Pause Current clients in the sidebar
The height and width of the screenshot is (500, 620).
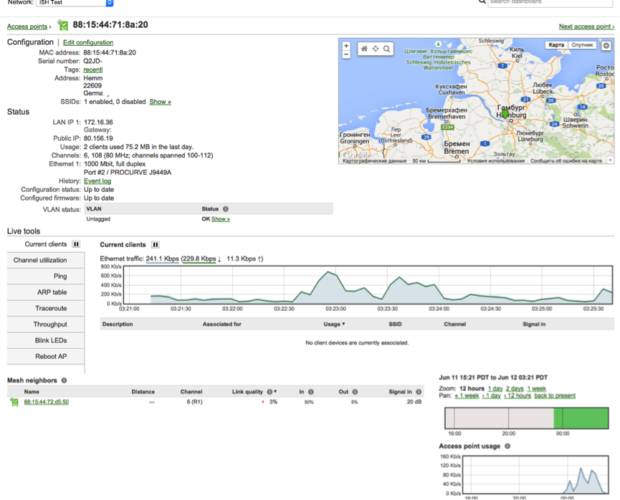76,244
